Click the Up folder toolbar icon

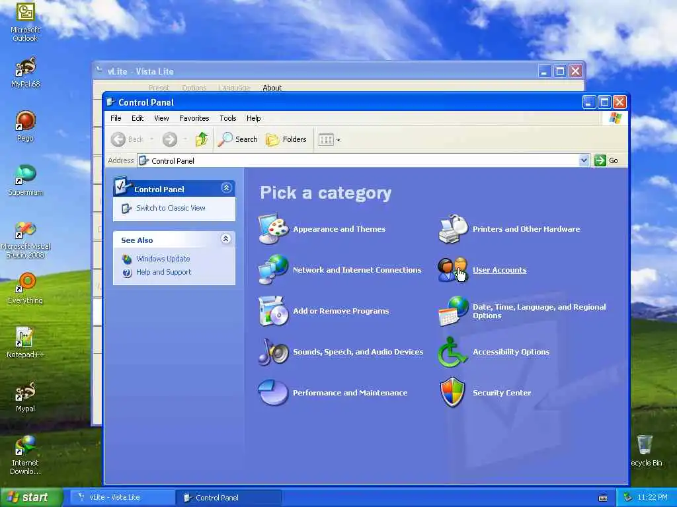click(x=202, y=139)
